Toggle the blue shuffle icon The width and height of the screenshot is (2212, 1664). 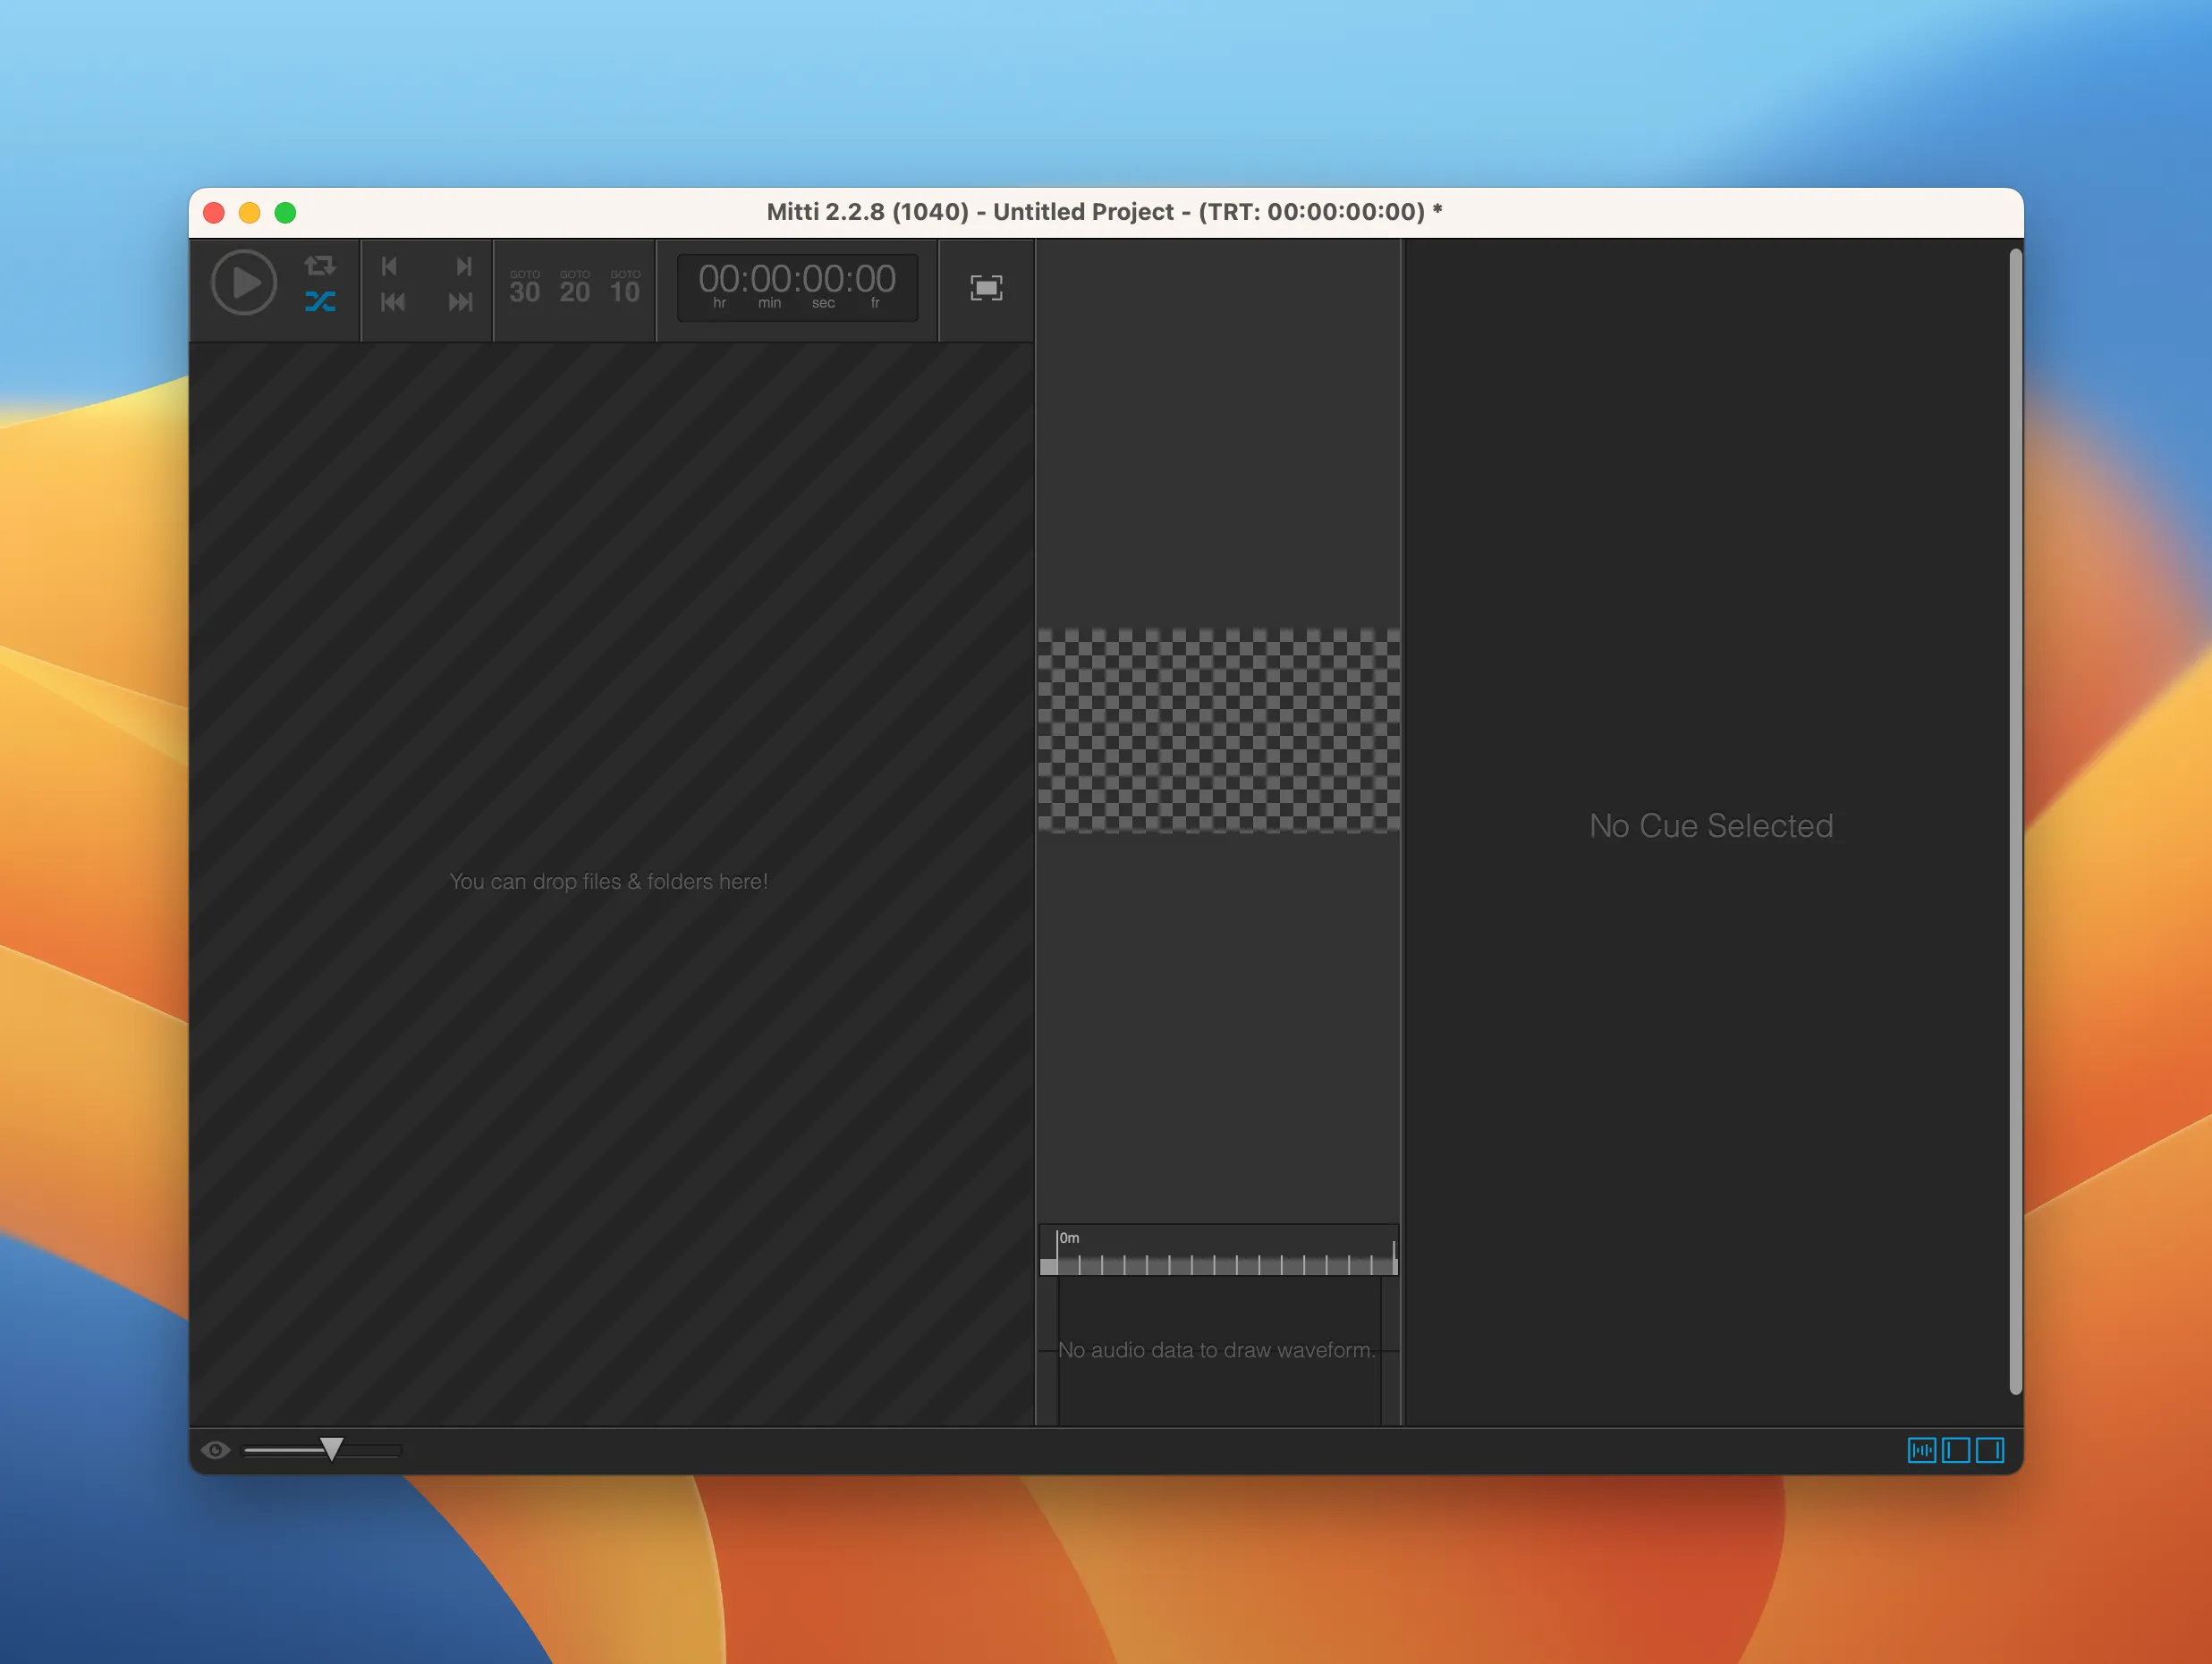(320, 302)
